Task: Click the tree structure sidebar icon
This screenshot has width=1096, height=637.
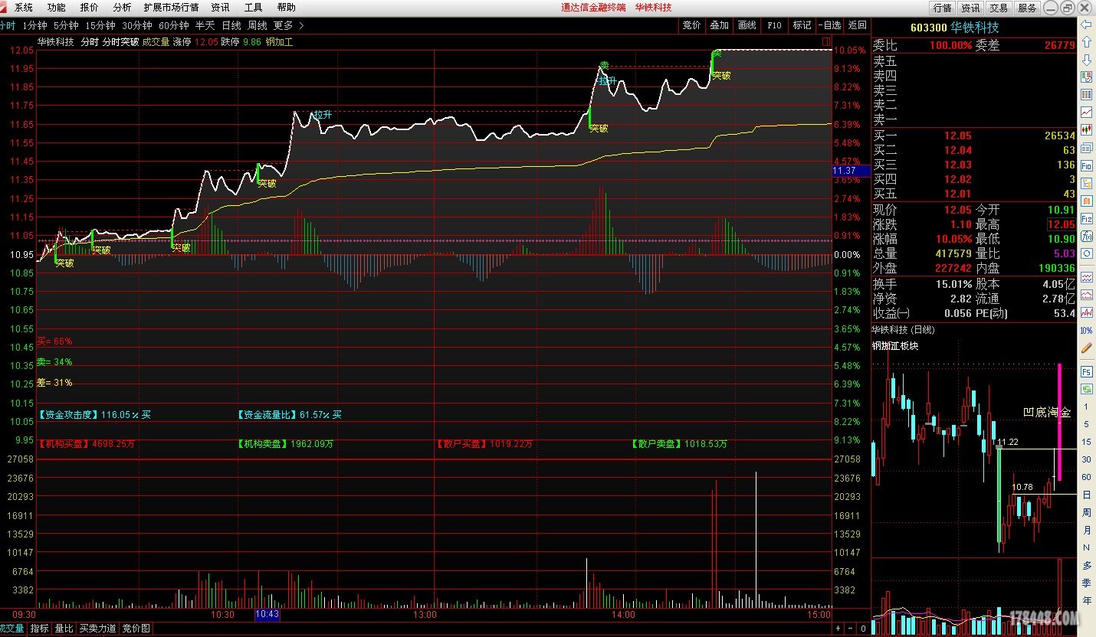Action: point(1086,183)
